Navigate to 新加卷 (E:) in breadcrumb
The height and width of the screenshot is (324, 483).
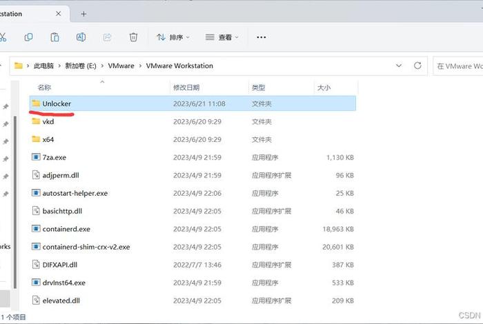(81, 66)
